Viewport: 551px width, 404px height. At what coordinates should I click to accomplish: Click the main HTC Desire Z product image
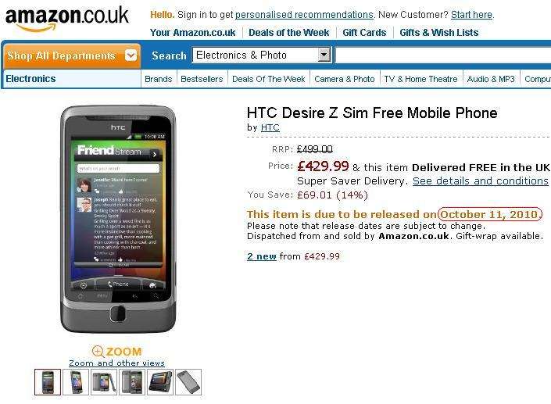(x=118, y=220)
